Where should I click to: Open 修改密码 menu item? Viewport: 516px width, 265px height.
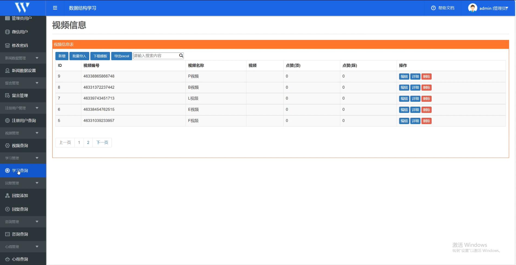23,45
